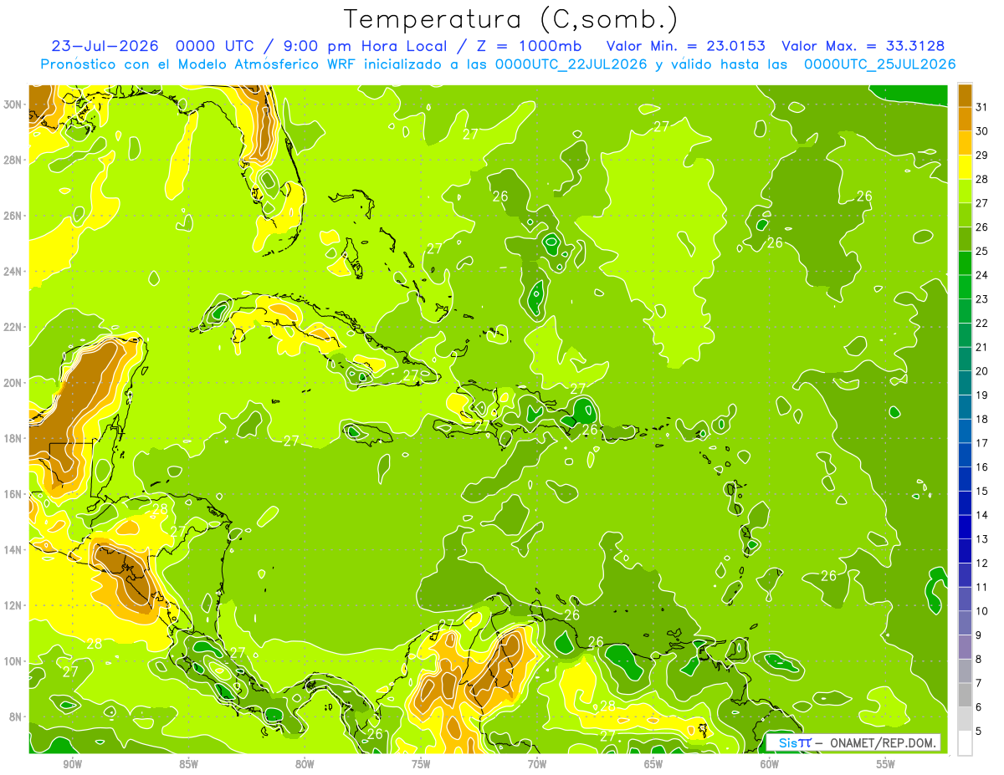This screenshot has height=775, width=1004.
Task: Click the '12N' latitude axis label
Action: [x=13, y=605]
